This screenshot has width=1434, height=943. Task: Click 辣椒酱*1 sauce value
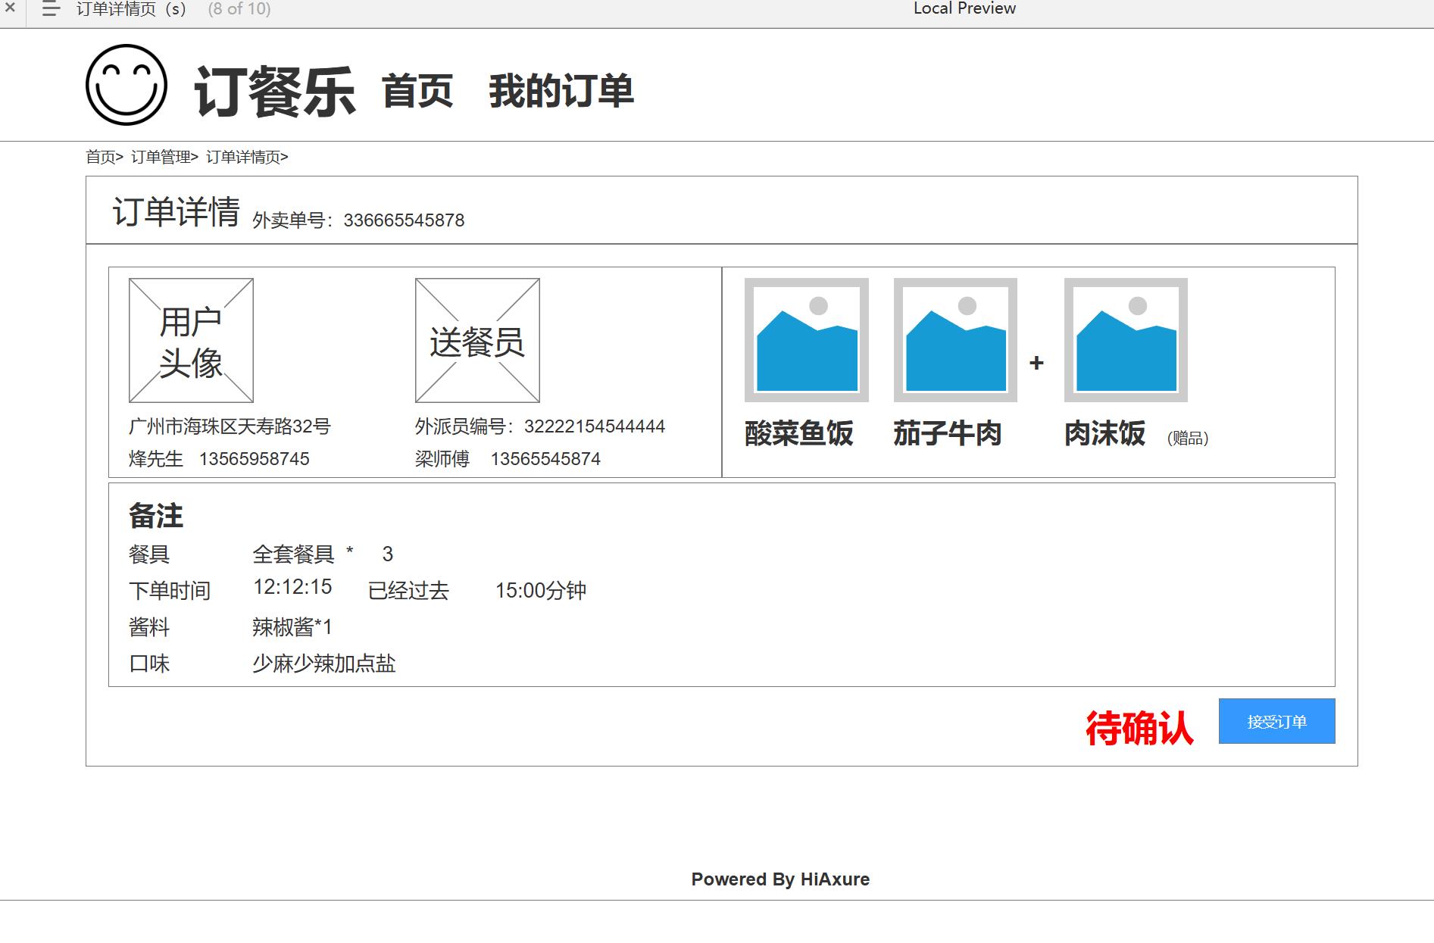click(292, 627)
